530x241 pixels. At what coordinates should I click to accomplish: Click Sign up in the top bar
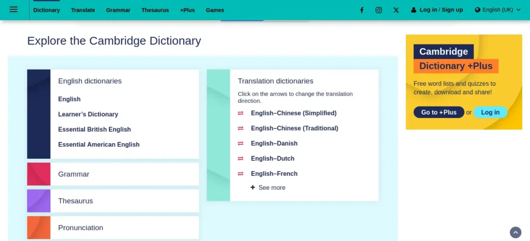[x=452, y=10]
